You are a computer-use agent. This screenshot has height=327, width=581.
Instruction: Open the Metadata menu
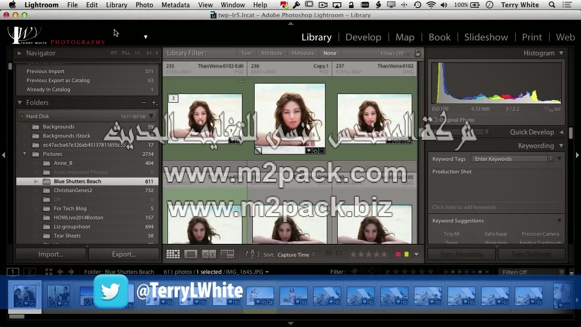(176, 5)
